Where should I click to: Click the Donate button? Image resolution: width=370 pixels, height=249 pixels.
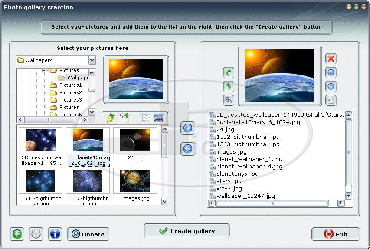click(88, 234)
